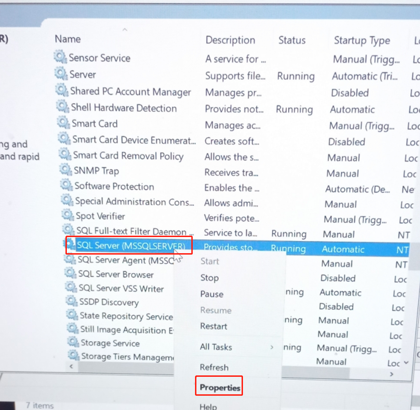Click the vertical scrollbar down arrow
The image size is (420, 410).
[406, 362]
